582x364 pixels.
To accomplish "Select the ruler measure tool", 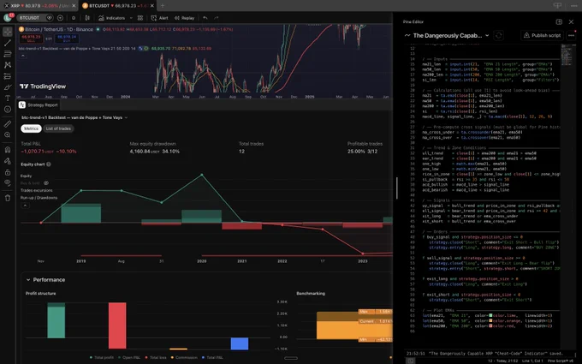I will pyautogui.click(x=8, y=124).
